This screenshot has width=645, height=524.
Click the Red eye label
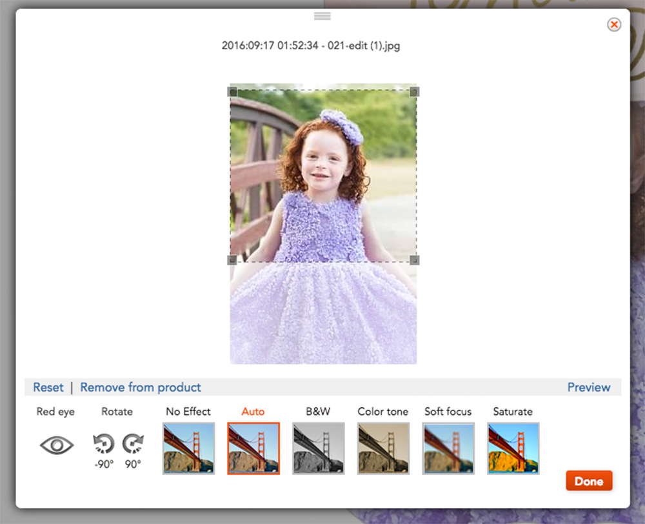55,411
